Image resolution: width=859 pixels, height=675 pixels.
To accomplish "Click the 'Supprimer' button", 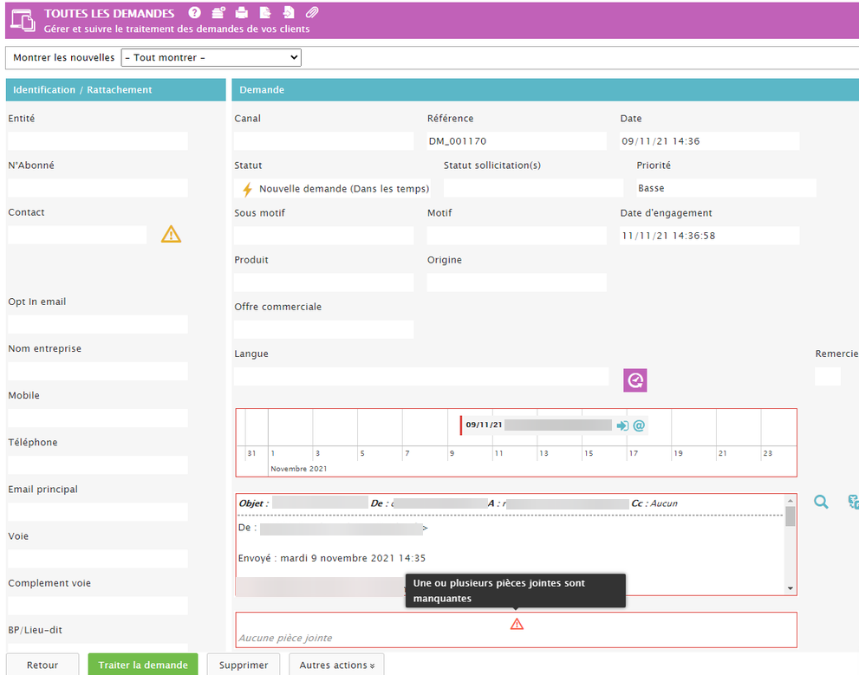I will (244, 665).
